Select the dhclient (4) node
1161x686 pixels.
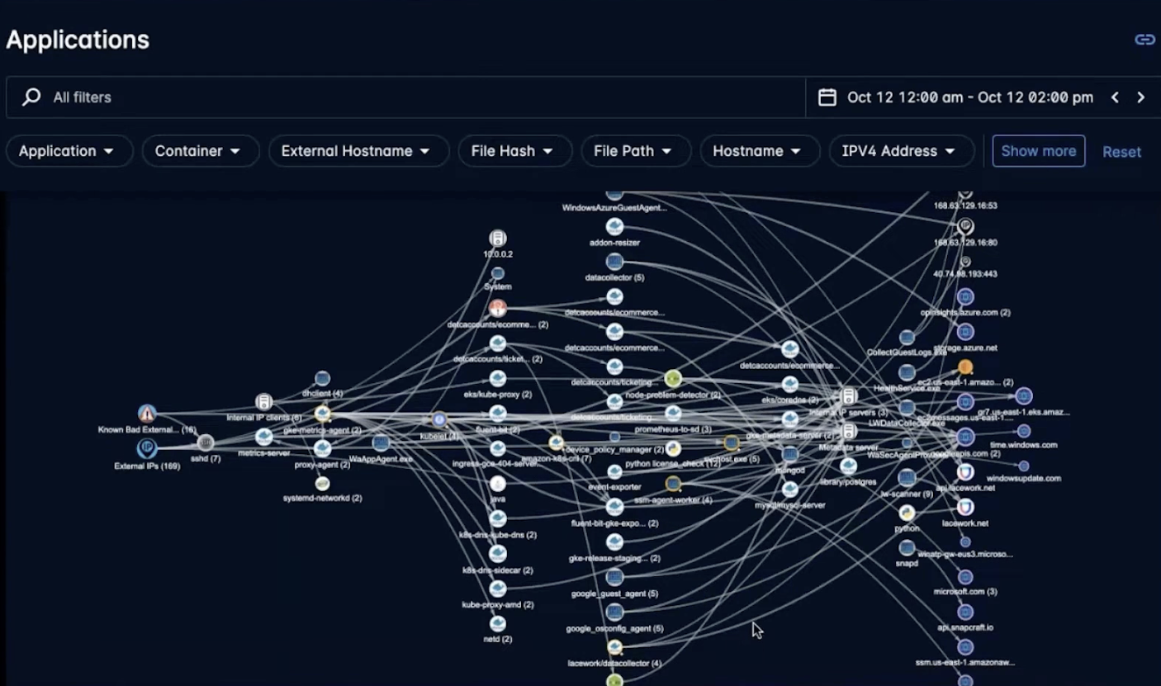pyautogui.click(x=323, y=378)
